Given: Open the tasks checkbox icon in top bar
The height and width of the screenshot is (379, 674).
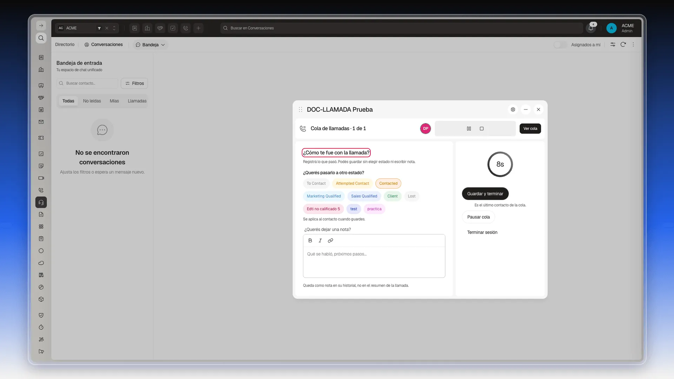Looking at the screenshot, I should (x=173, y=28).
